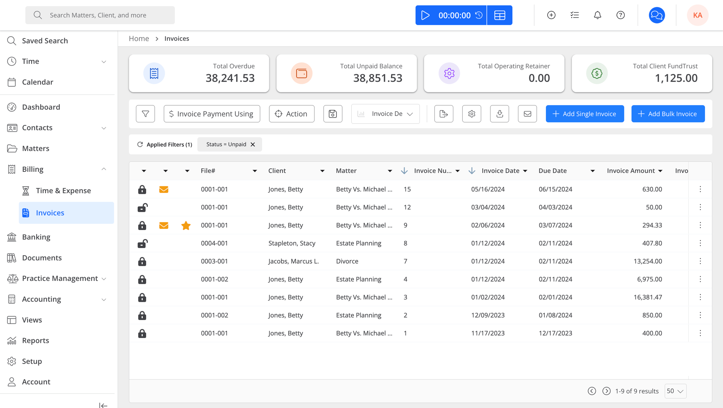Click the save view icon
The width and height of the screenshot is (723, 408).
[x=333, y=114]
